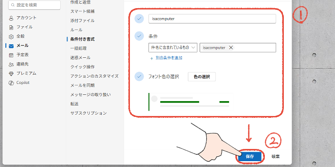This screenshot has width=335, height=167.
Task: Click the search magnifier icon in settings search
Action: click(x=13, y=5)
